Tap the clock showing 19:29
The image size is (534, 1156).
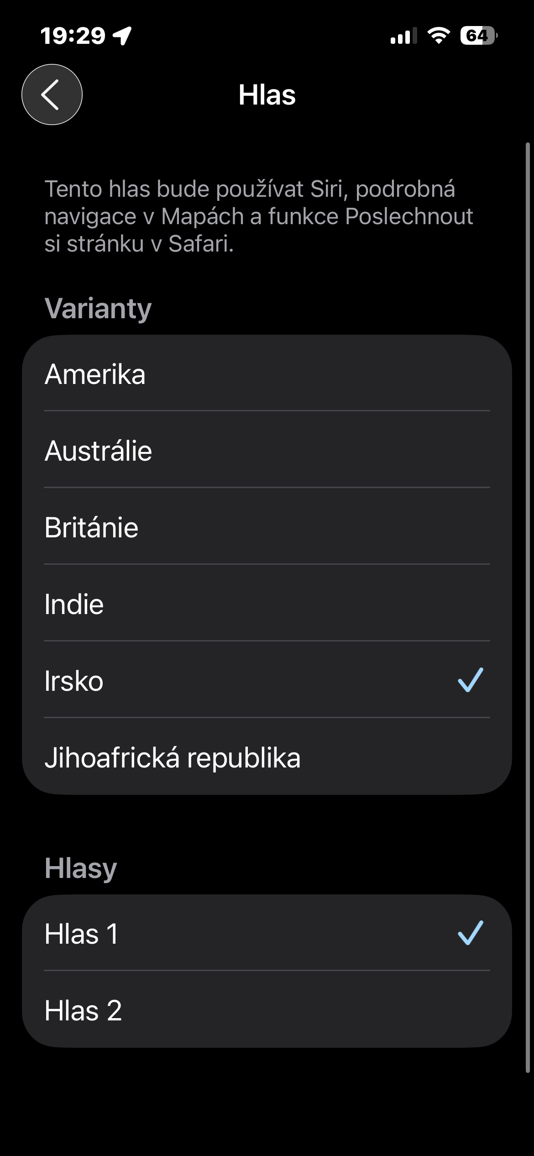(x=73, y=36)
